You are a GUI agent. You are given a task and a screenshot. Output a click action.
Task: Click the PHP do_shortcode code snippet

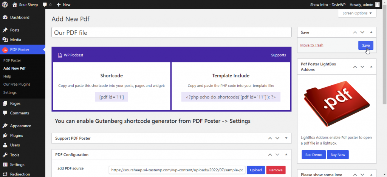231,97
